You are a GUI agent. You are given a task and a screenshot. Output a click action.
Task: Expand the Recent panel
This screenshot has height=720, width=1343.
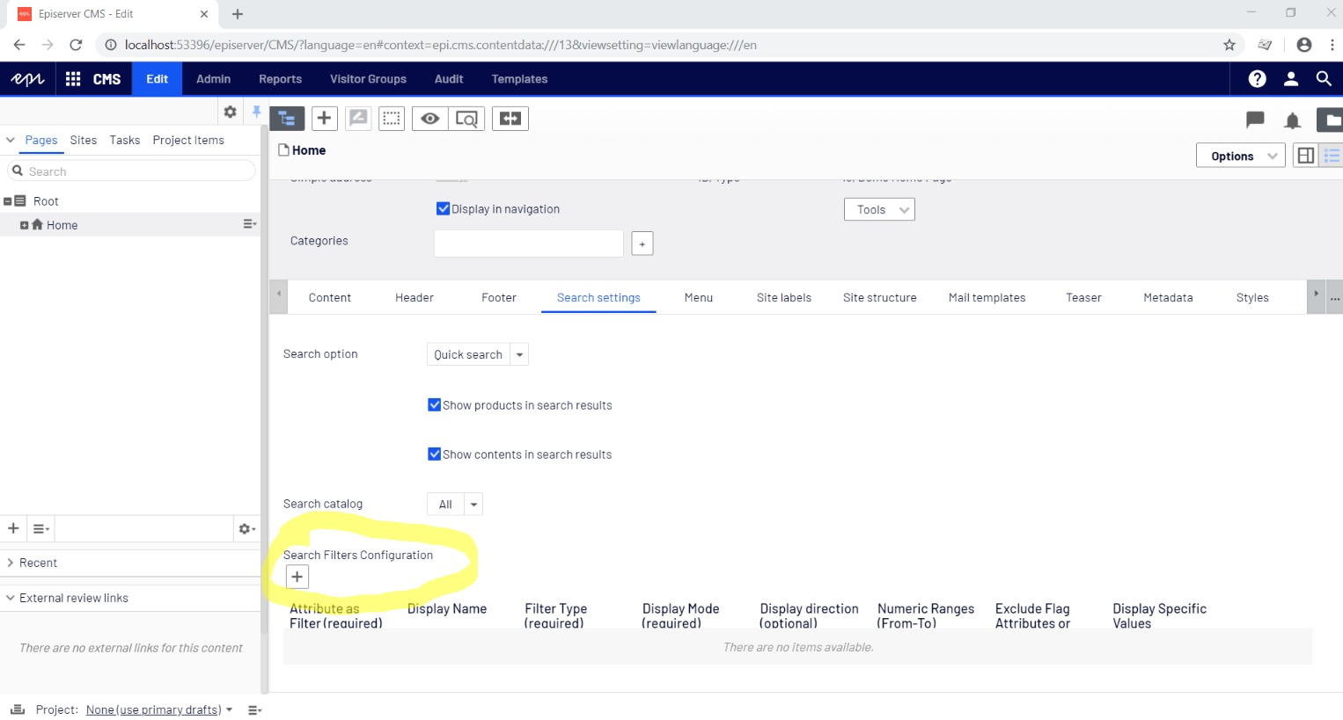click(x=38, y=563)
